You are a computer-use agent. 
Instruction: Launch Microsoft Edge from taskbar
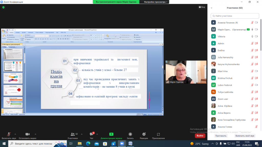pyautogui.click(x=88, y=144)
